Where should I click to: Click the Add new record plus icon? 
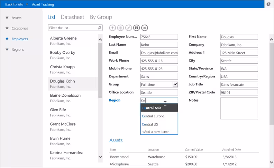[112, 28]
